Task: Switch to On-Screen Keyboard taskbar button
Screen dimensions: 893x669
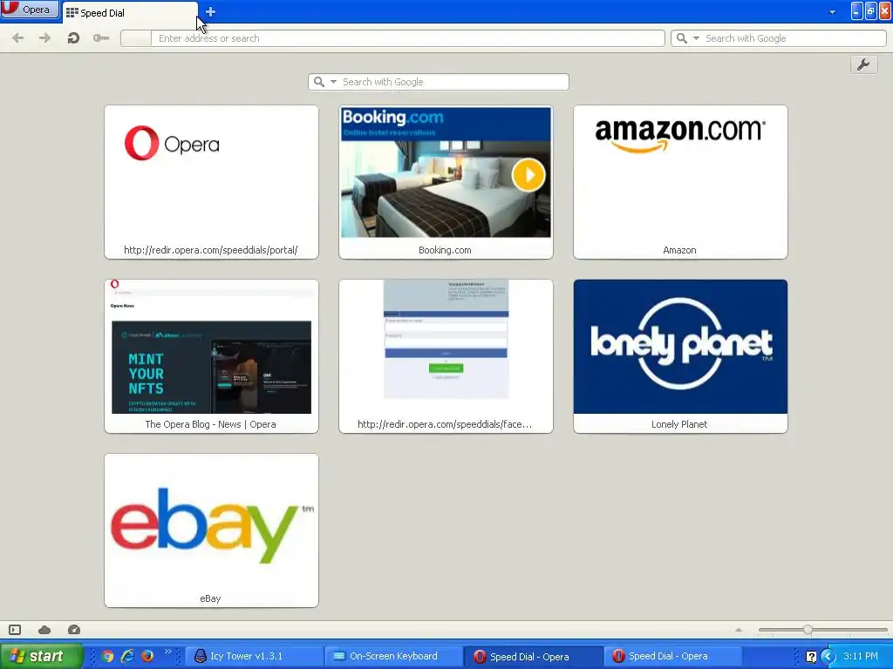Action: pos(393,657)
